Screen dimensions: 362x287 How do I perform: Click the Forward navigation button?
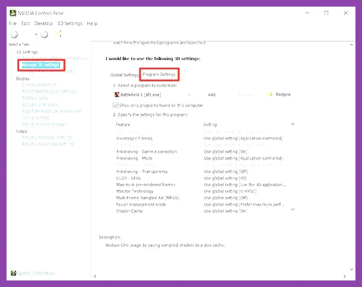[44, 34]
